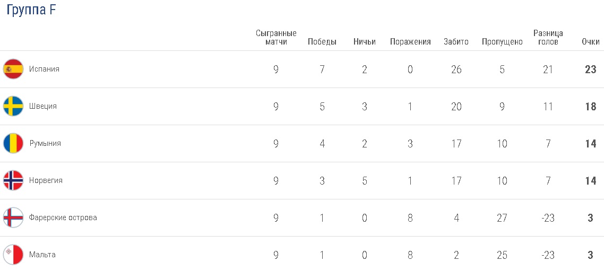Click the Сыгранные матчи column header

tap(276, 38)
